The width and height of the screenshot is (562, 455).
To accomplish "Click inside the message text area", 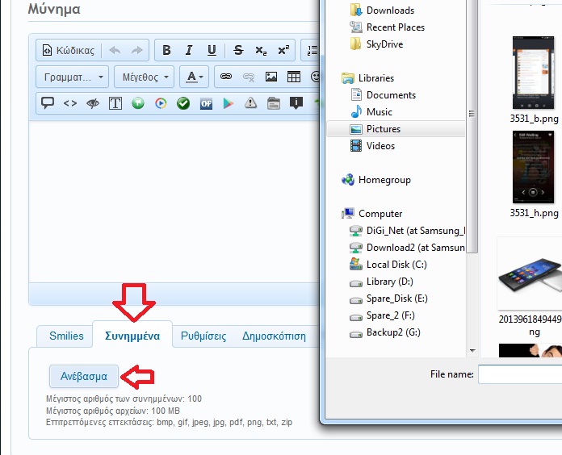I will [174, 202].
